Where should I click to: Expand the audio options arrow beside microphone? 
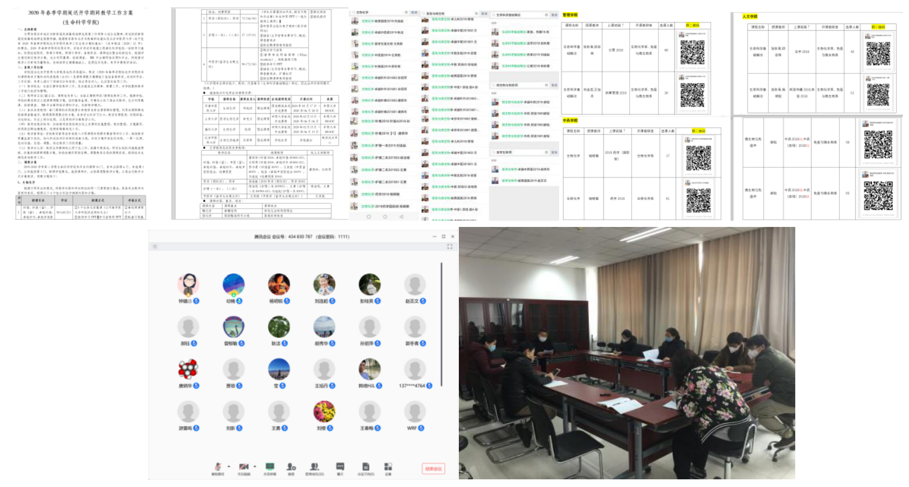click(x=228, y=466)
